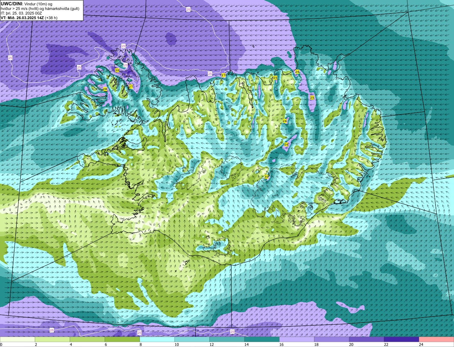Select the 14–16 m/s dark teal swatch
This screenshot has width=454, height=347.
(262, 340)
